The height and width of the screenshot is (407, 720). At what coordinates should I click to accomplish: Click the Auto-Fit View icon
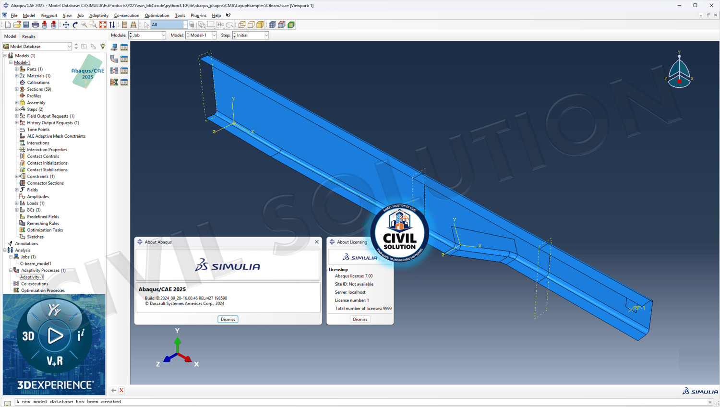[x=103, y=25]
